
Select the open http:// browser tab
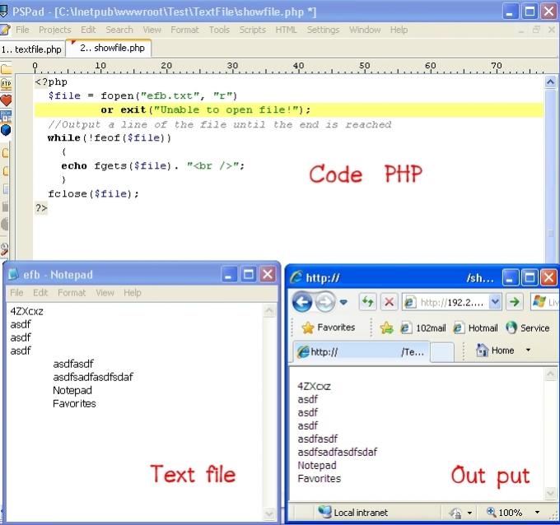362,352
